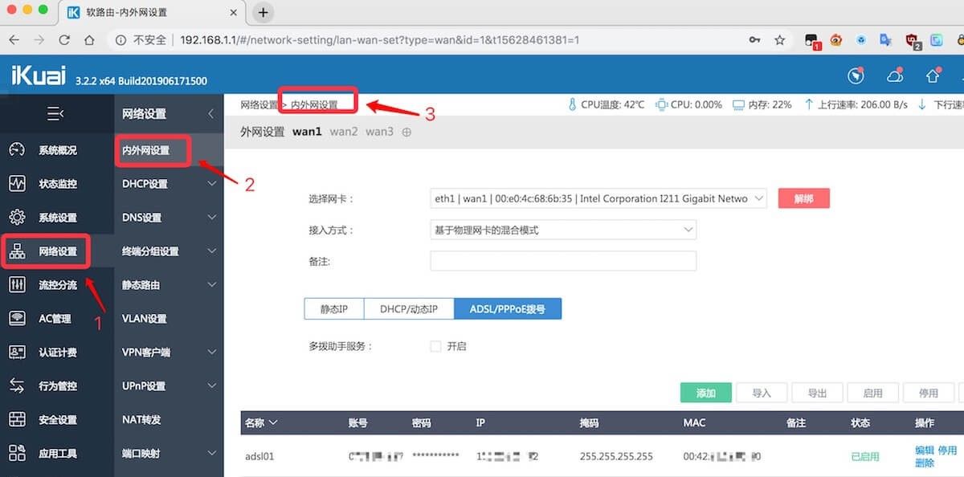The height and width of the screenshot is (477, 964).
Task: Open 系统设置 gear icon
Action: [x=17, y=218]
